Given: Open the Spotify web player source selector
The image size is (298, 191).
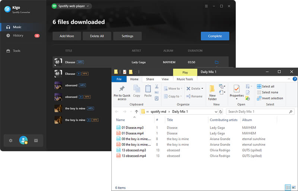Looking at the screenshot, I should click(x=72, y=6).
